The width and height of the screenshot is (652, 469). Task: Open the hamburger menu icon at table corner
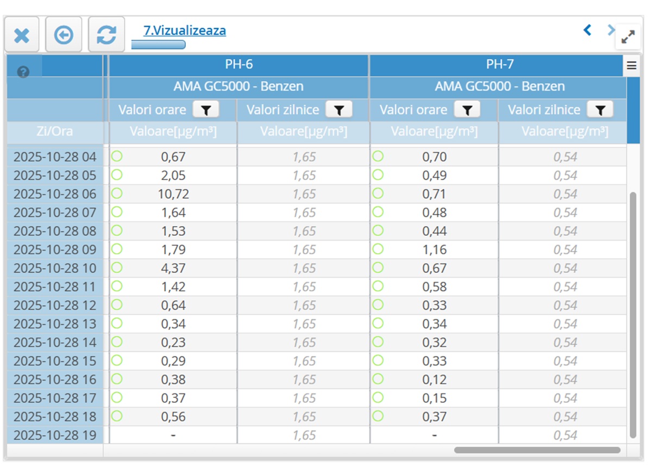click(631, 66)
